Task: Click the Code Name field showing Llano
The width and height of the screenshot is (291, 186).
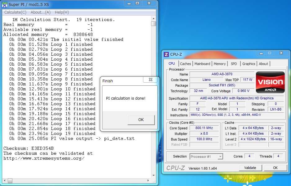Action: coord(206,80)
